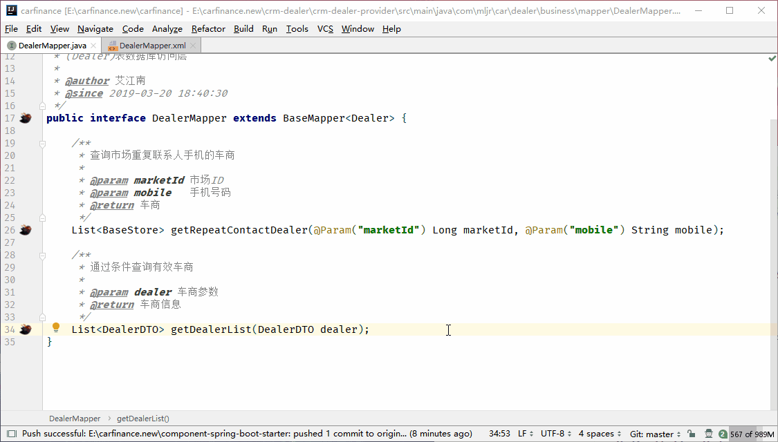The height and width of the screenshot is (442, 778).
Task: Close the DealerMapper.xml tab
Action: coord(193,46)
